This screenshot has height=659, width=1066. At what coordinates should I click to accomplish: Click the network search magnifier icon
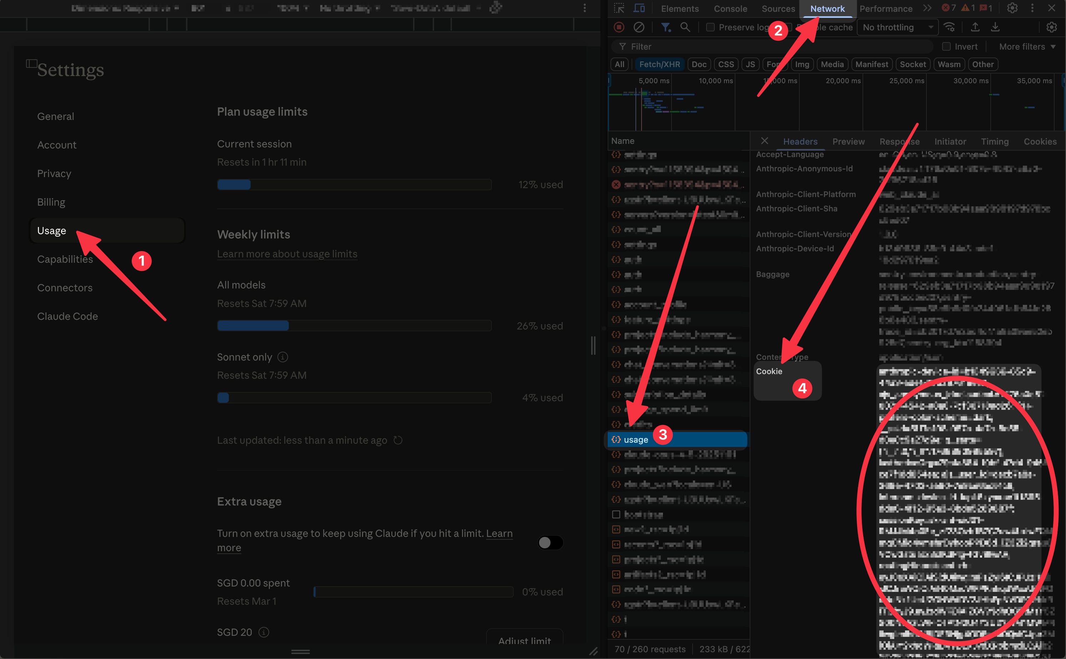685,27
